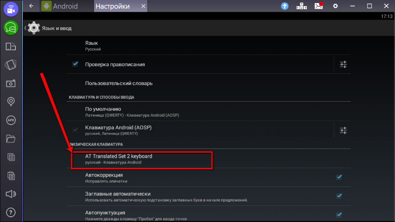Open the location pin icon
Viewport: 395px width, 222px height.
11,101
